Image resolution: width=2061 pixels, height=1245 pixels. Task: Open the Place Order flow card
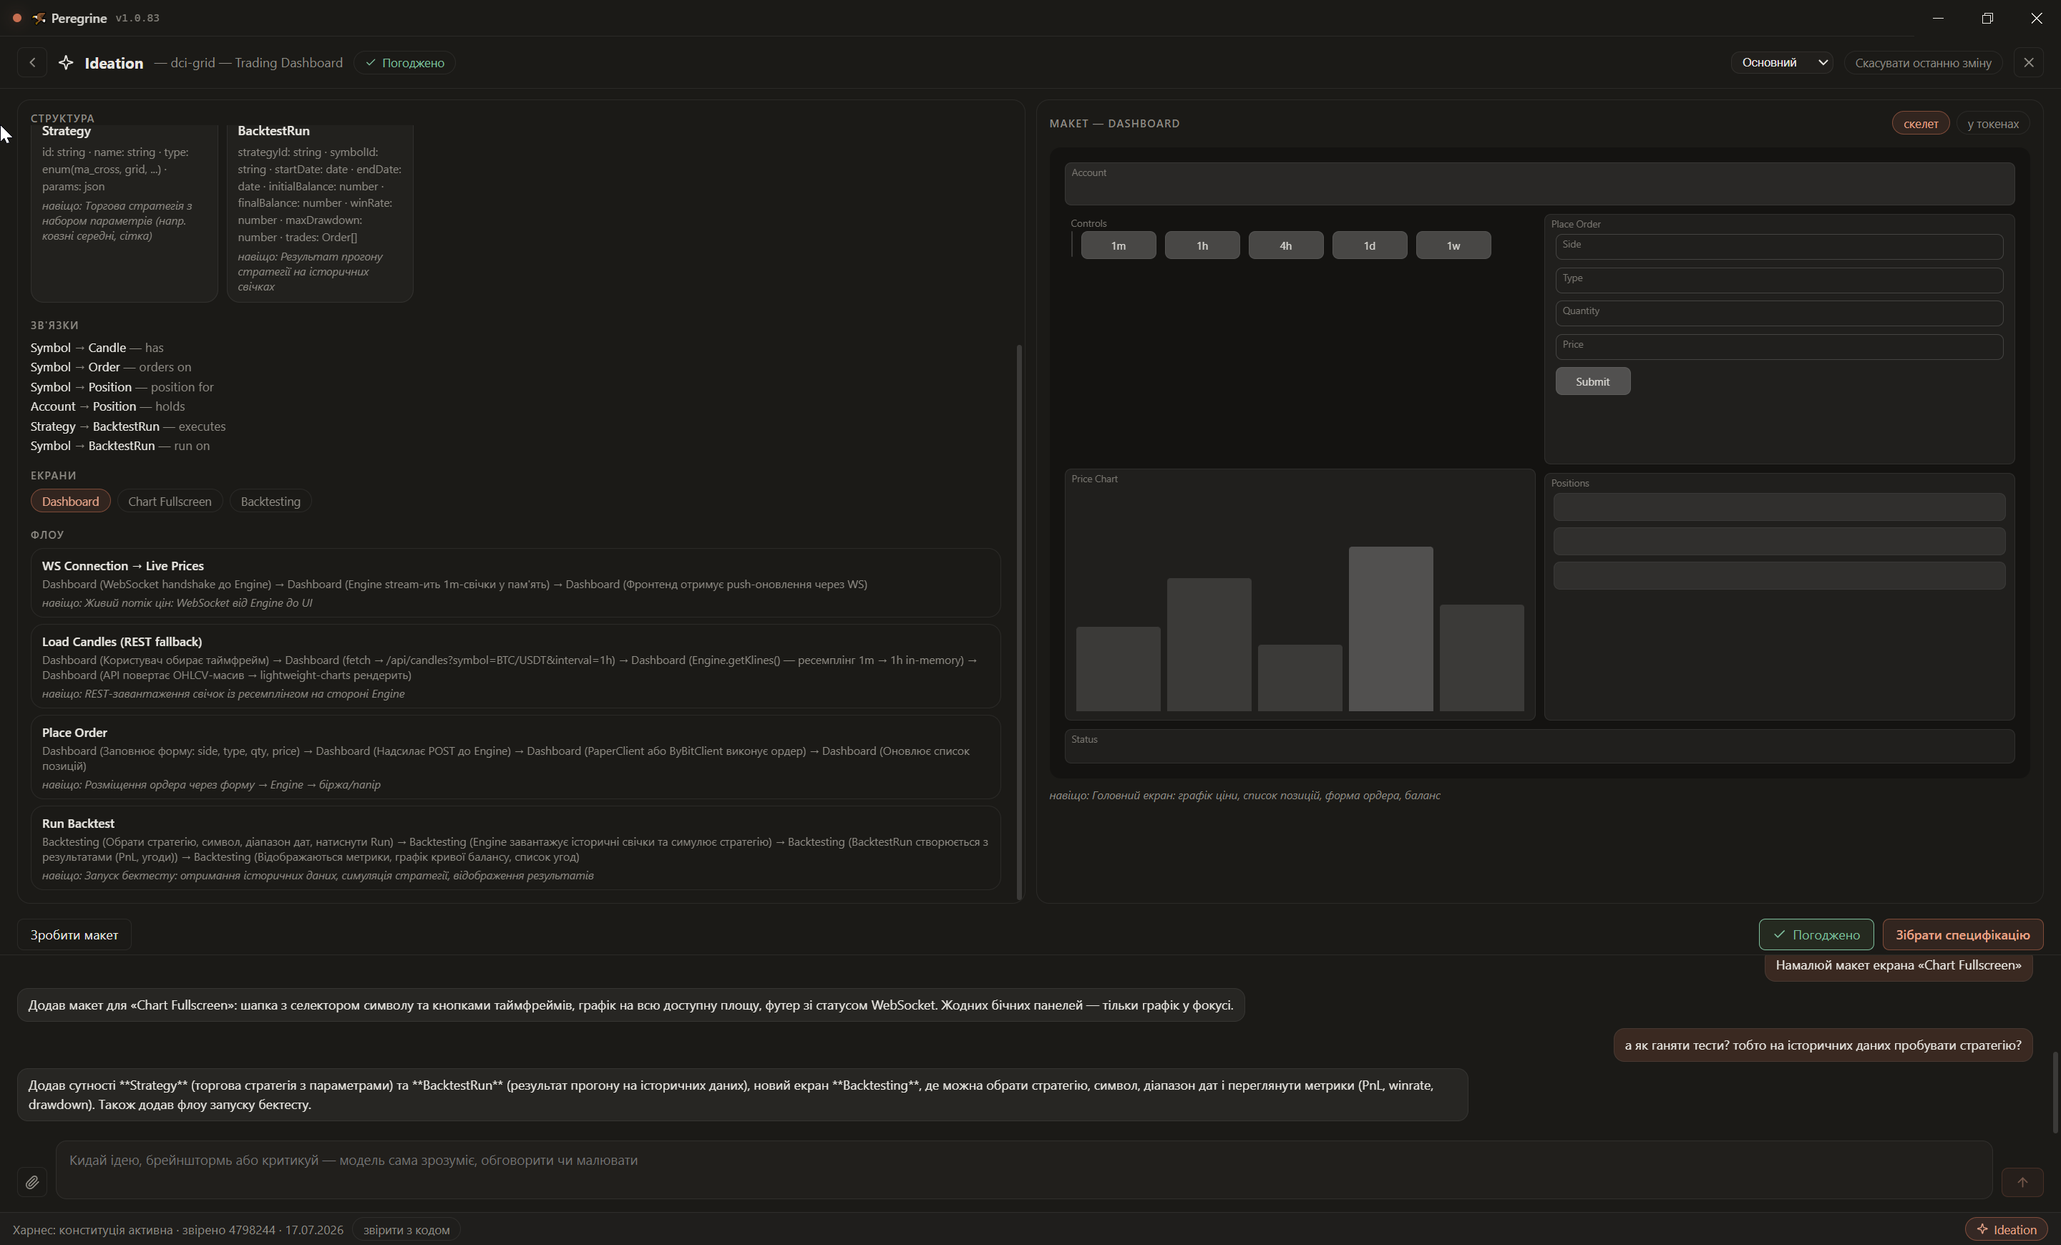515,758
